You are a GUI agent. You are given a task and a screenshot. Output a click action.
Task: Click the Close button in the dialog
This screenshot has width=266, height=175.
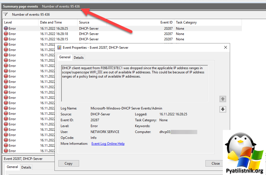click(215, 163)
